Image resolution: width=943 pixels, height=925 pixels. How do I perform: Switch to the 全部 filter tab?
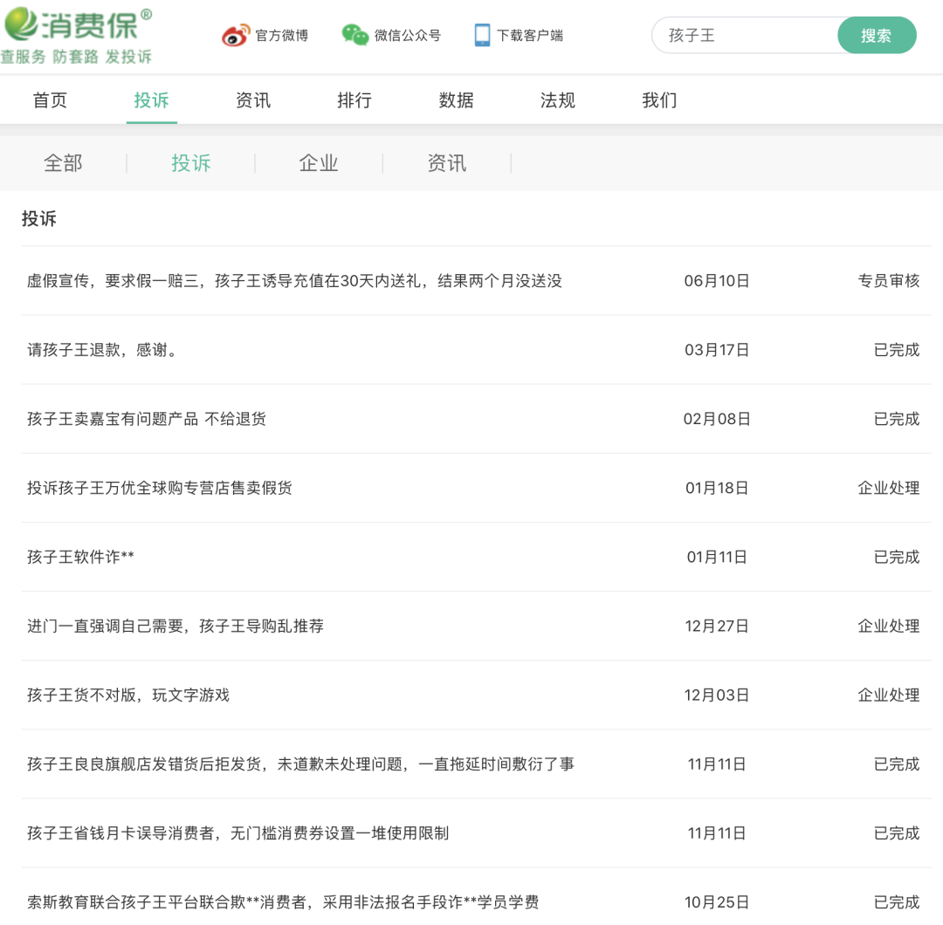63,163
